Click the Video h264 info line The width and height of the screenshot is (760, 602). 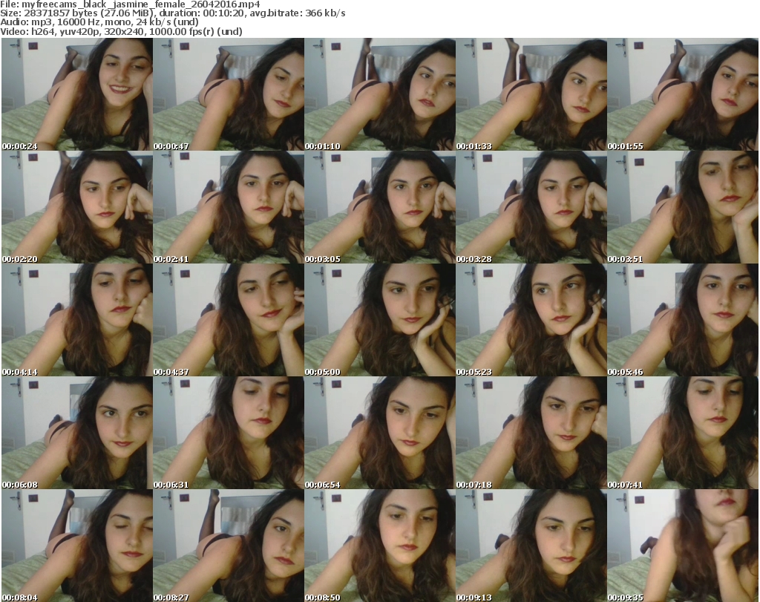click(x=121, y=31)
